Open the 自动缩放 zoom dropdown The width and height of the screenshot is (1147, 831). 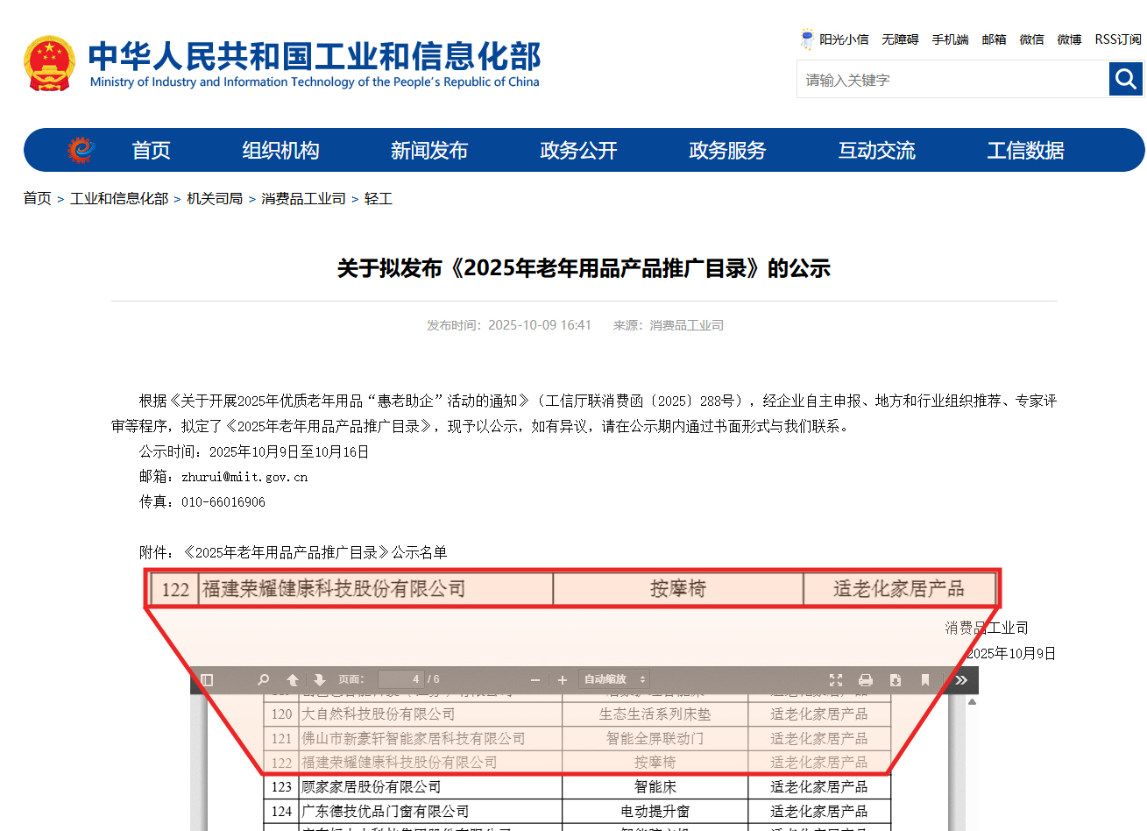coord(614,679)
